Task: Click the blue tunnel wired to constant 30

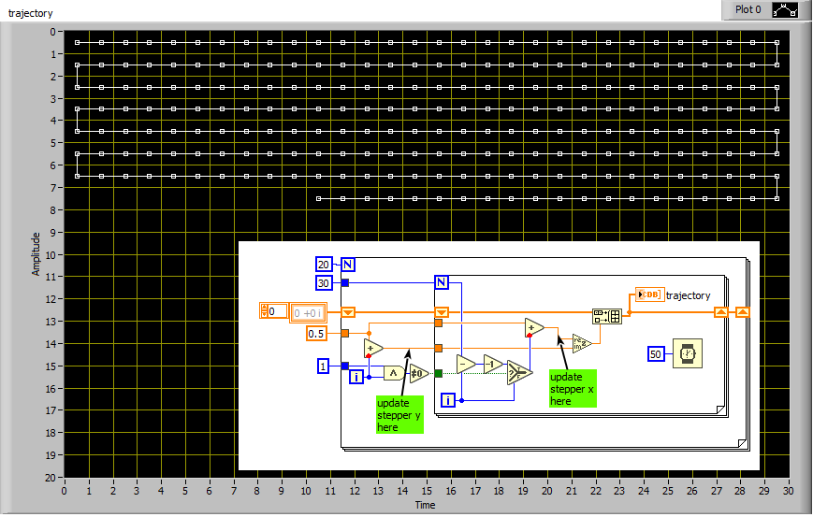Action: click(345, 283)
